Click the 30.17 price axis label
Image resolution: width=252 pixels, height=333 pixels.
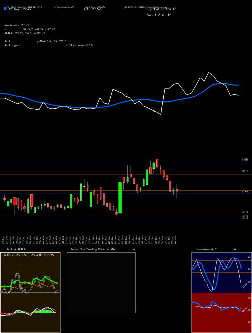point(245,171)
